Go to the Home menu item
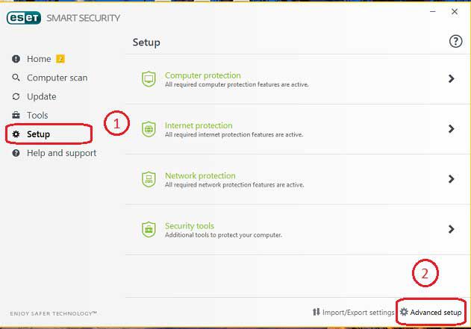Image resolution: width=471 pixels, height=329 pixels. (39, 59)
